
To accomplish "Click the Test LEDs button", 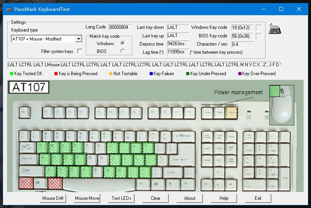I will click(121, 198).
